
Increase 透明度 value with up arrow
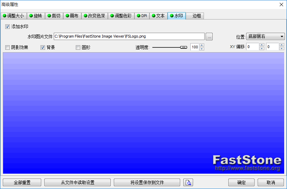coord(202,45)
